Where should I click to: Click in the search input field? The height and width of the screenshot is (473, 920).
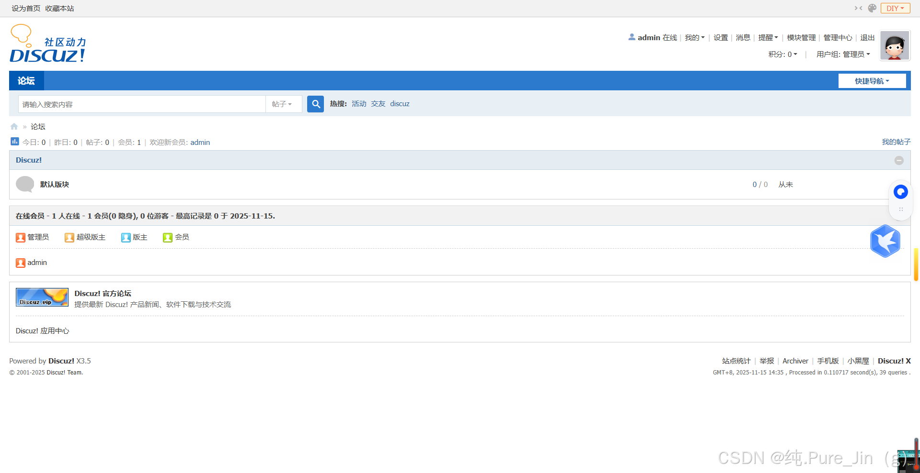click(x=142, y=104)
